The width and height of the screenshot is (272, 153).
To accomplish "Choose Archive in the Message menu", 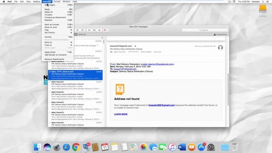I will (x=58, y=37).
